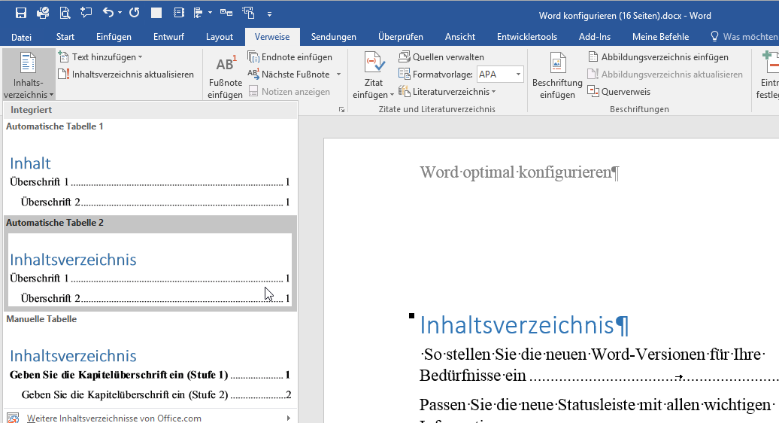Image resolution: width=779 pixels, height=423 pixels.
Task: Click the paste options clipboard icon in title bar
Action: [248, 13]
